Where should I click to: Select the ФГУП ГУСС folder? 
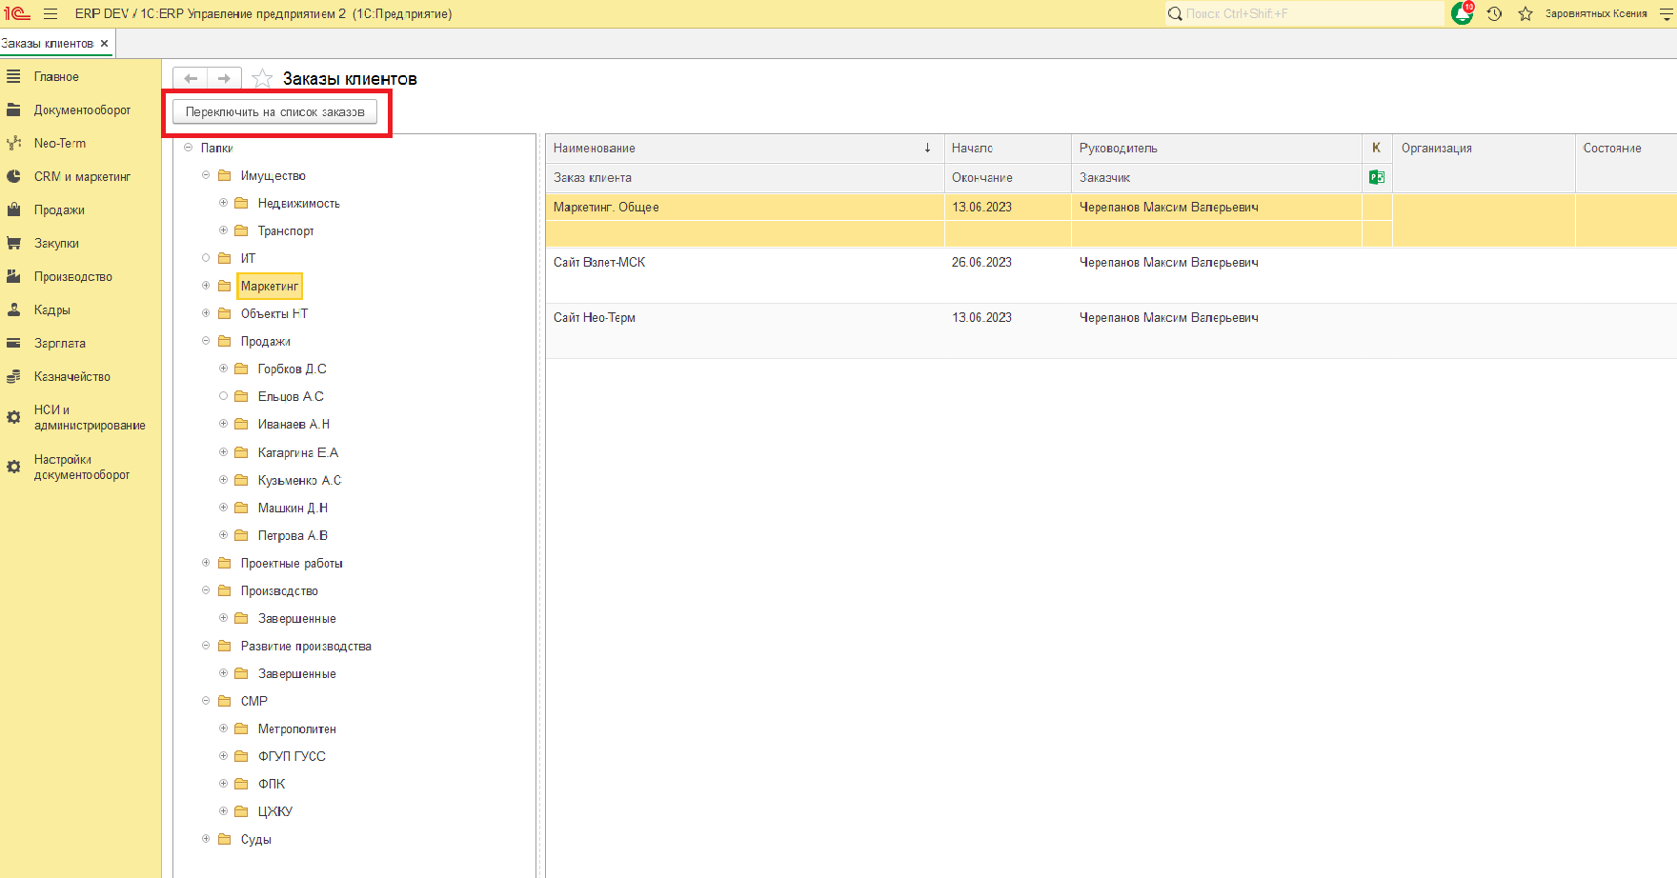click(292, 756)
